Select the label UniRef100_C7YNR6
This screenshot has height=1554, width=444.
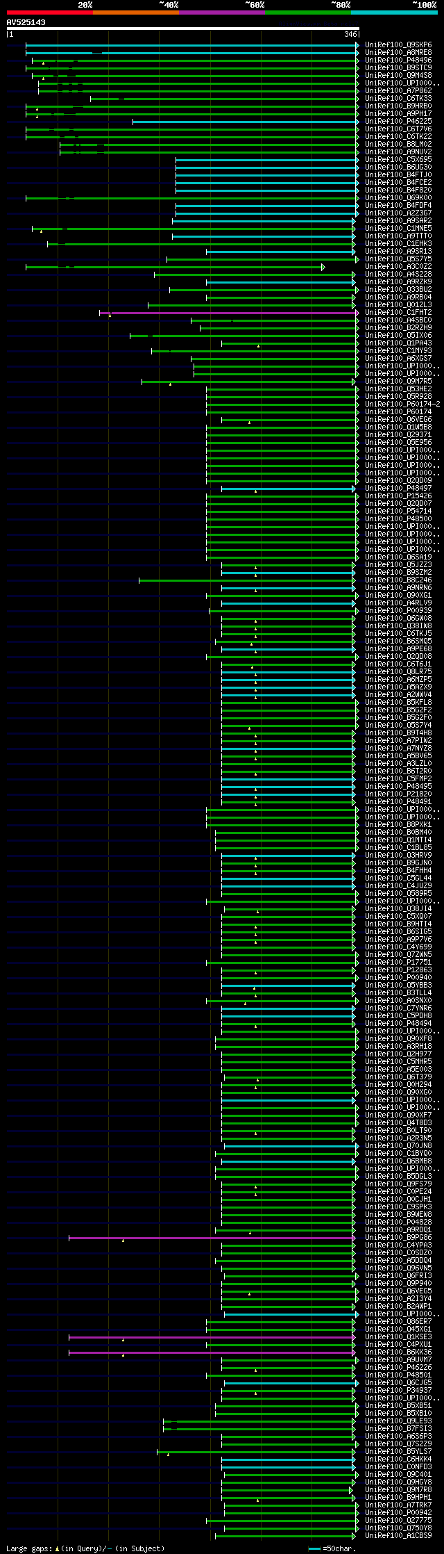398,1008
